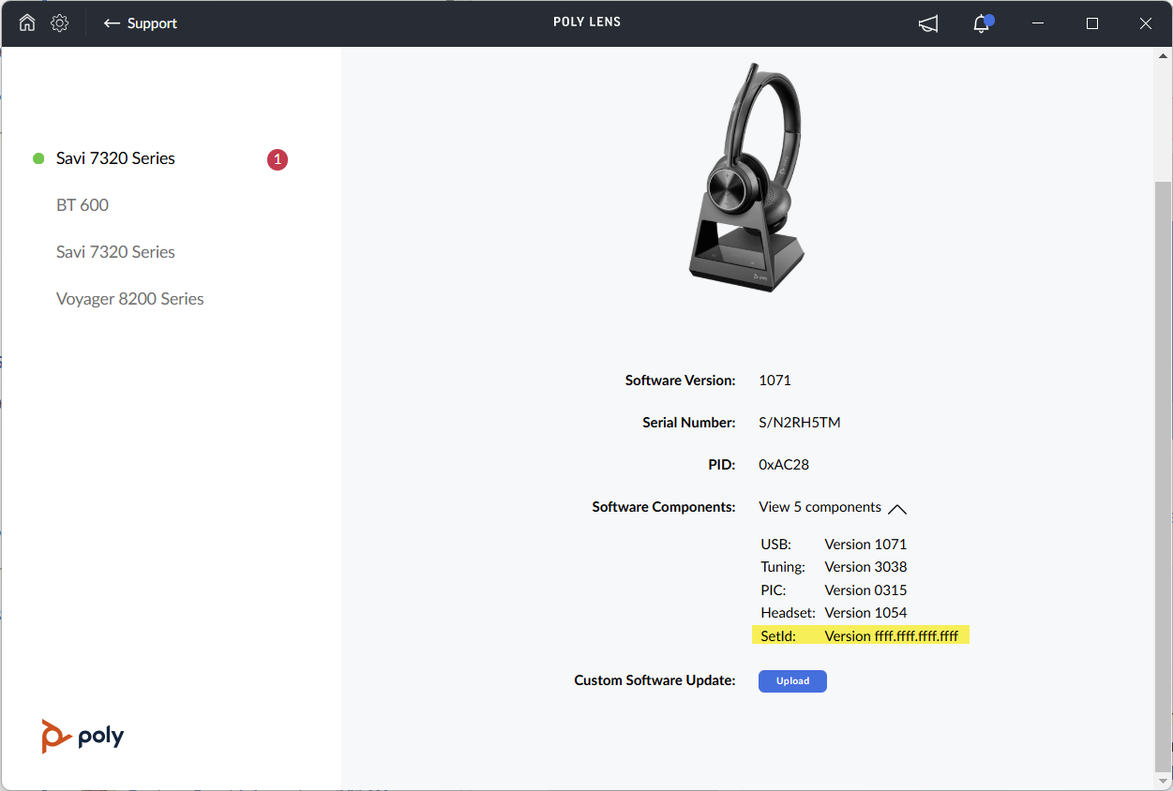This screenshot has height=791, width=1173.
Task: Click the Upload button
Action: pyautogui.click(x=792, y=681)
